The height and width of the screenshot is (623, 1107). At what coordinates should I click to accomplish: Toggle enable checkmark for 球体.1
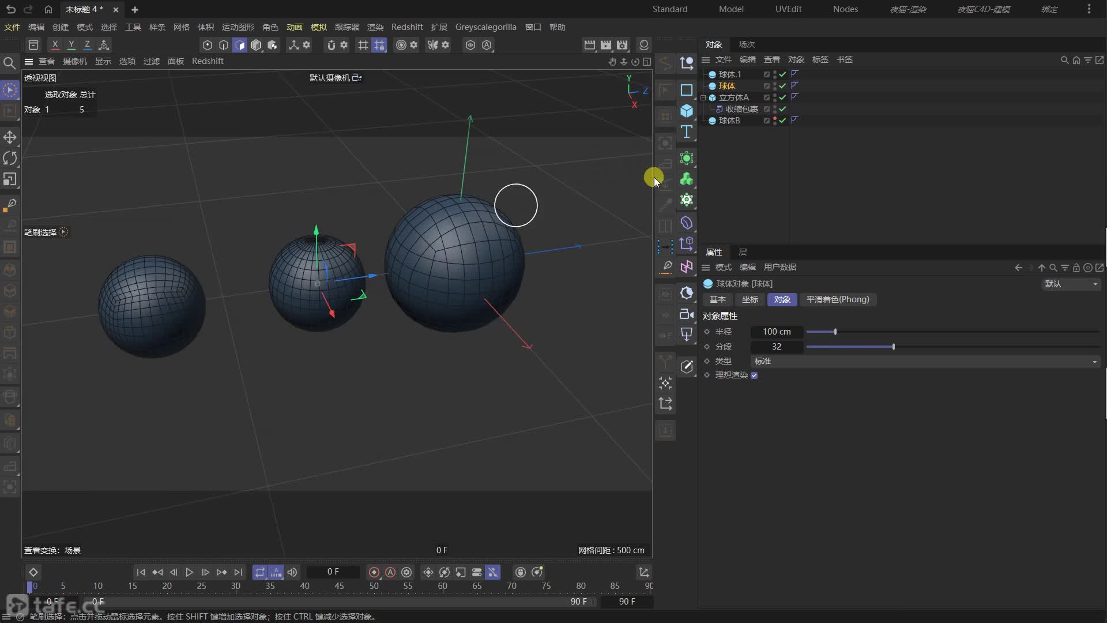tap(782, 74)
